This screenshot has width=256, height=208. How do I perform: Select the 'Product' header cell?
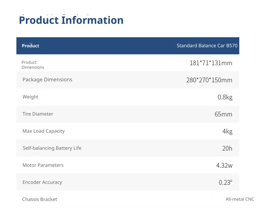30,45
